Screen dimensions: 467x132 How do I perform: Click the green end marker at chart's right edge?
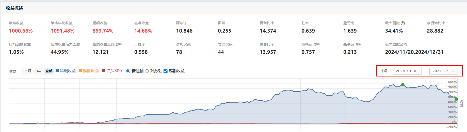(x=456, y=99)
